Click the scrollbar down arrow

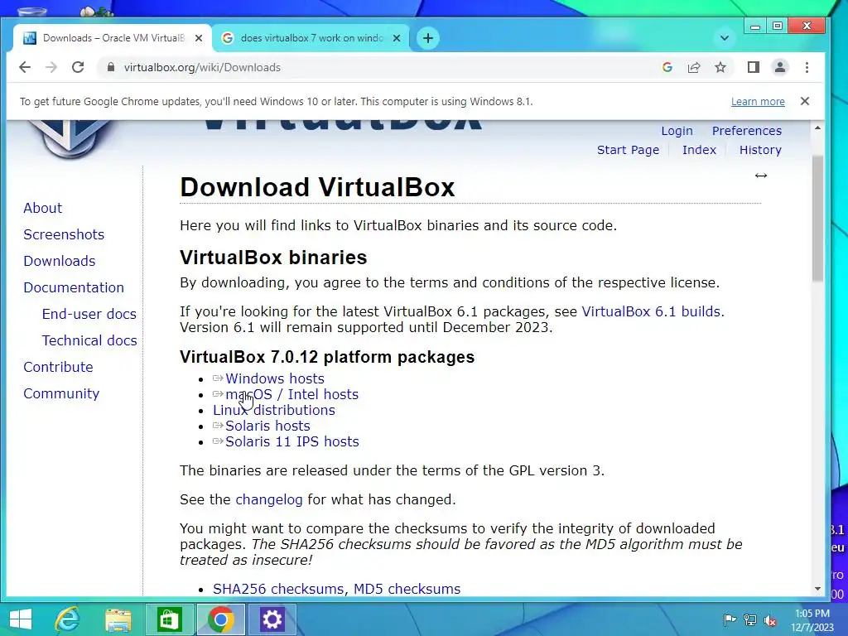tap(817, 589)
